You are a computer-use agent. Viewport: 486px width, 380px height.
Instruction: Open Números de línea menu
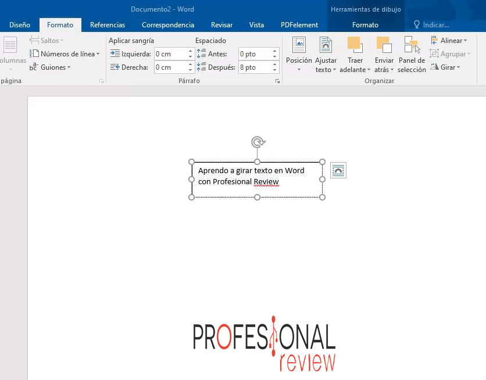click(65, 54)
